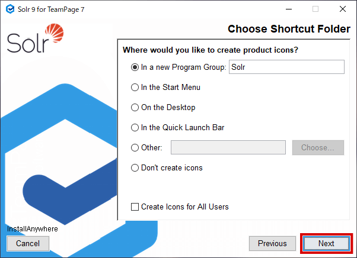Click the Other location path field
Screen dimensions: 357x258
(x=228, y=148)
